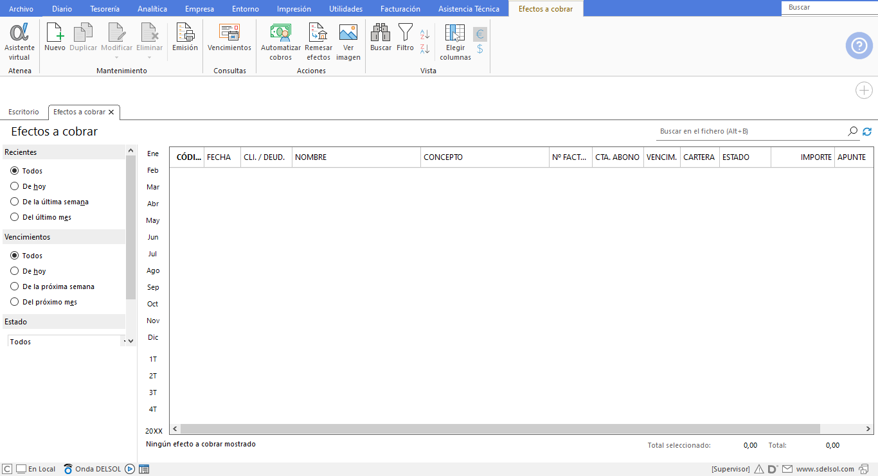Image resolution: width=878 pixels, height=476 pixels.
Task: Close the Efectos a cobrar tab
Action: click(111, 112)
